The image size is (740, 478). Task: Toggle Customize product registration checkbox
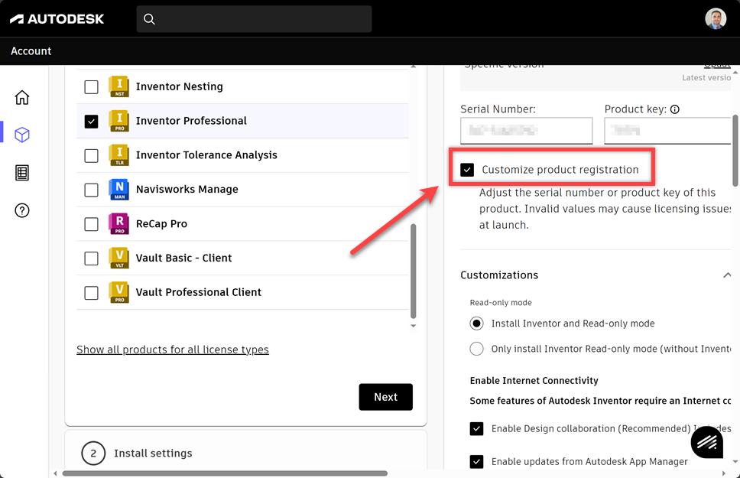(467, 170)
